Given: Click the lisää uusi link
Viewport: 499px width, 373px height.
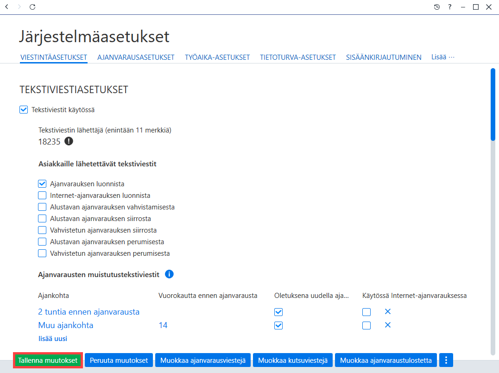Looking at the screenshot, I should tap(53, 339).
